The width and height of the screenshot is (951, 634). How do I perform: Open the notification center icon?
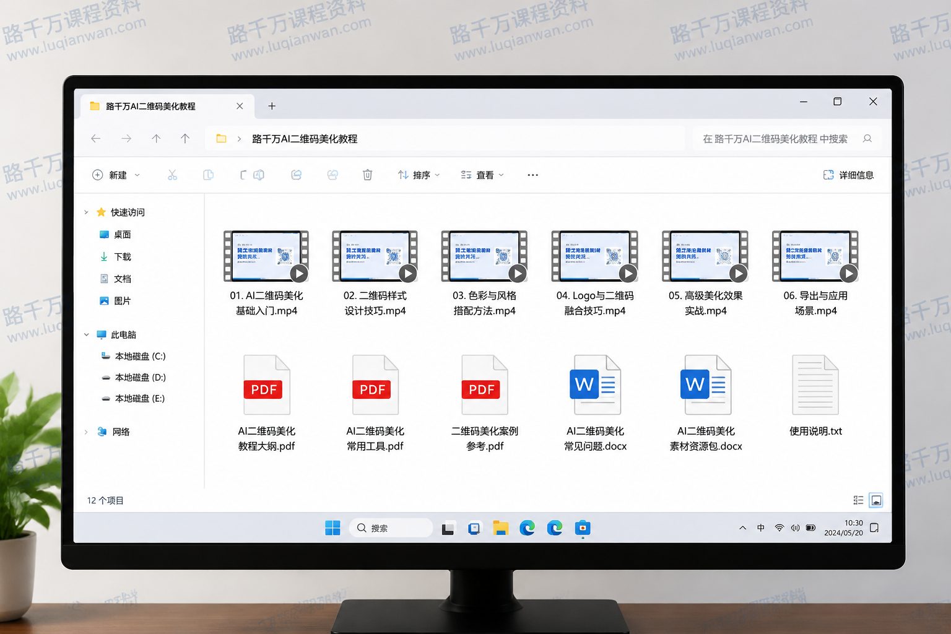pyautogui.click(x=874, y=528)
